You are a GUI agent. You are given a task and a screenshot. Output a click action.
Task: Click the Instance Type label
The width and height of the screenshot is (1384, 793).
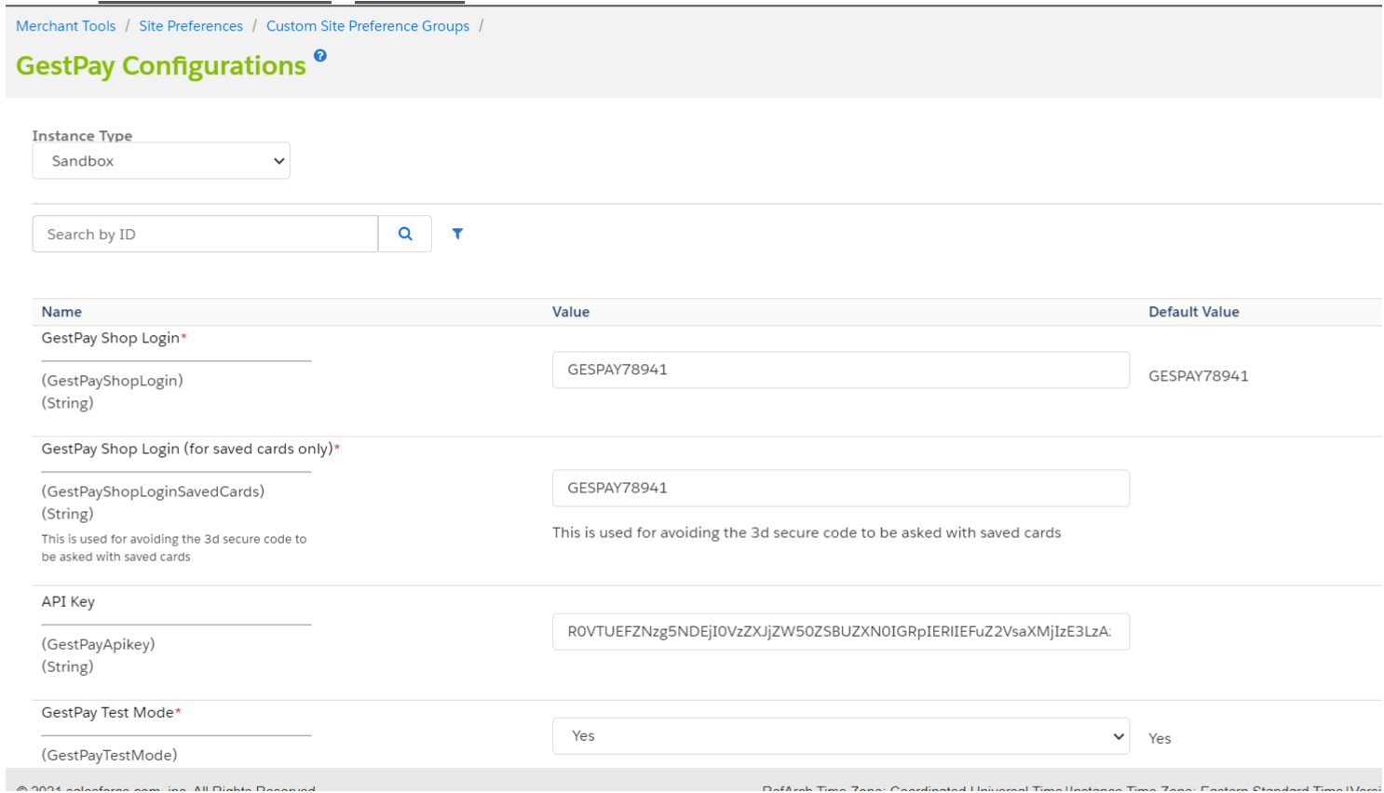82,135
